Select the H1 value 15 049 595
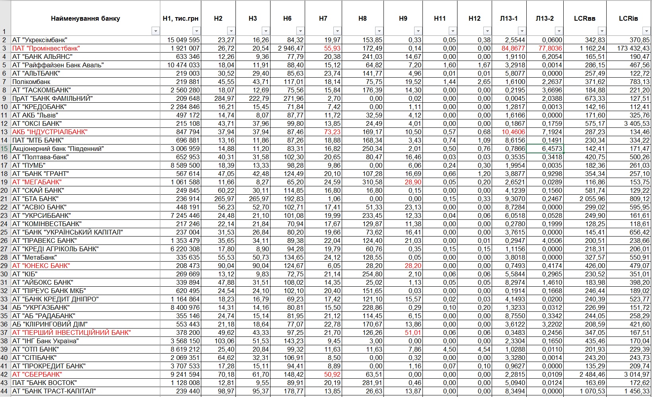 181,40
